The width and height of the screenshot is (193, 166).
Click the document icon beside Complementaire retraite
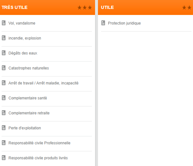(4, 113)
